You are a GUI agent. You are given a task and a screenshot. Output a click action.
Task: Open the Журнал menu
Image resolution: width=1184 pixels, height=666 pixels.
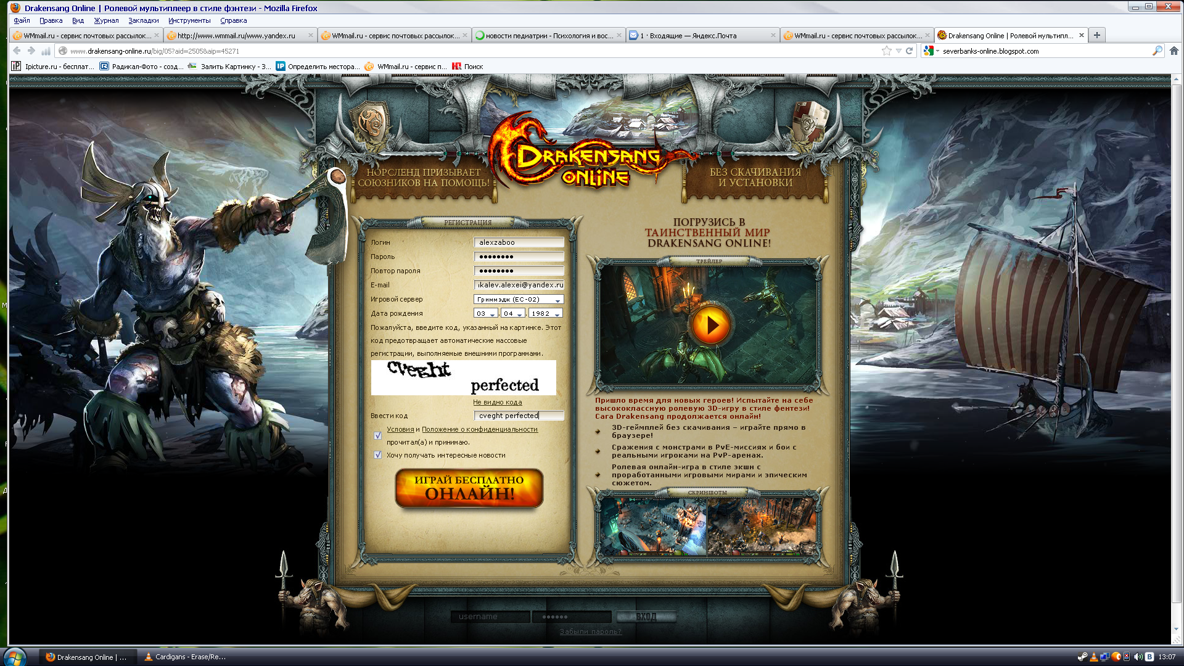(x=106, y=20)
